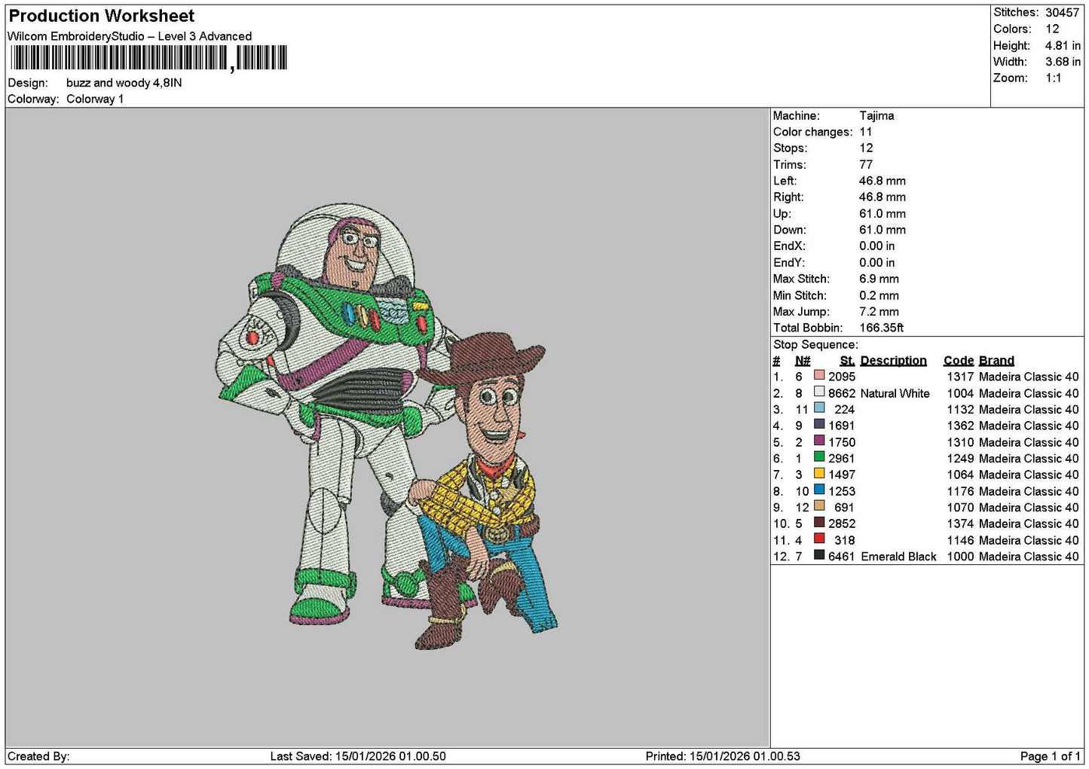Screen dimensions: 1089x769
Task: Click the tan swatch for thread 691
Action: tap(819, 506)
